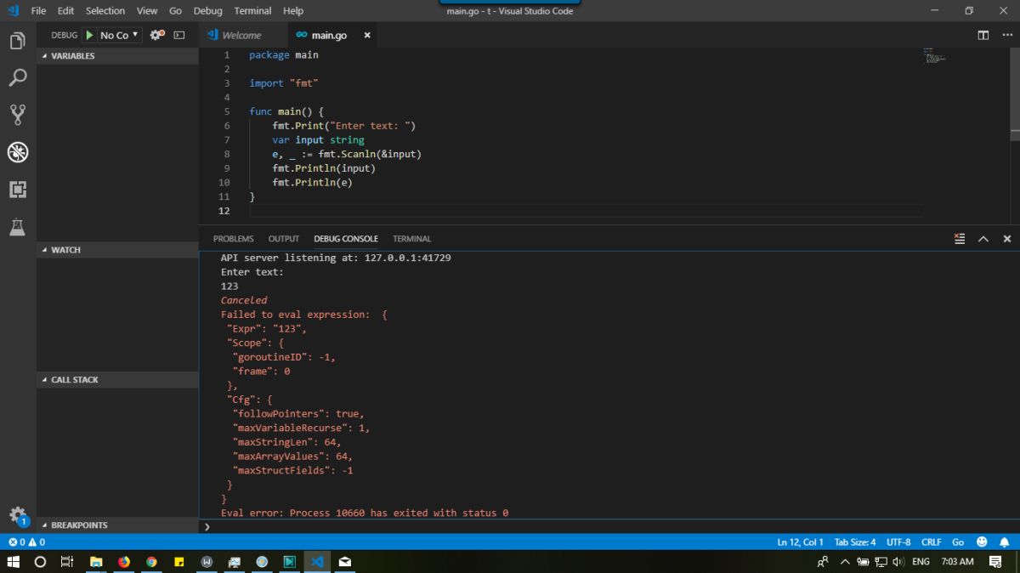Expand the BREAKPOINTS section
1020x573 pixels.
117,525
